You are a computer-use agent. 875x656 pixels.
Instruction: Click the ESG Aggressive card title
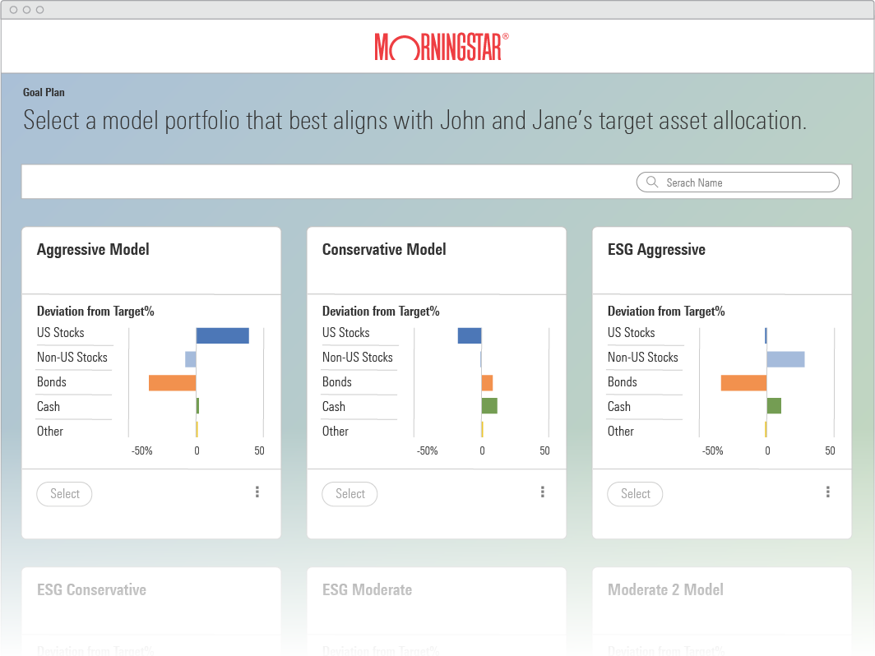(656, 250)
